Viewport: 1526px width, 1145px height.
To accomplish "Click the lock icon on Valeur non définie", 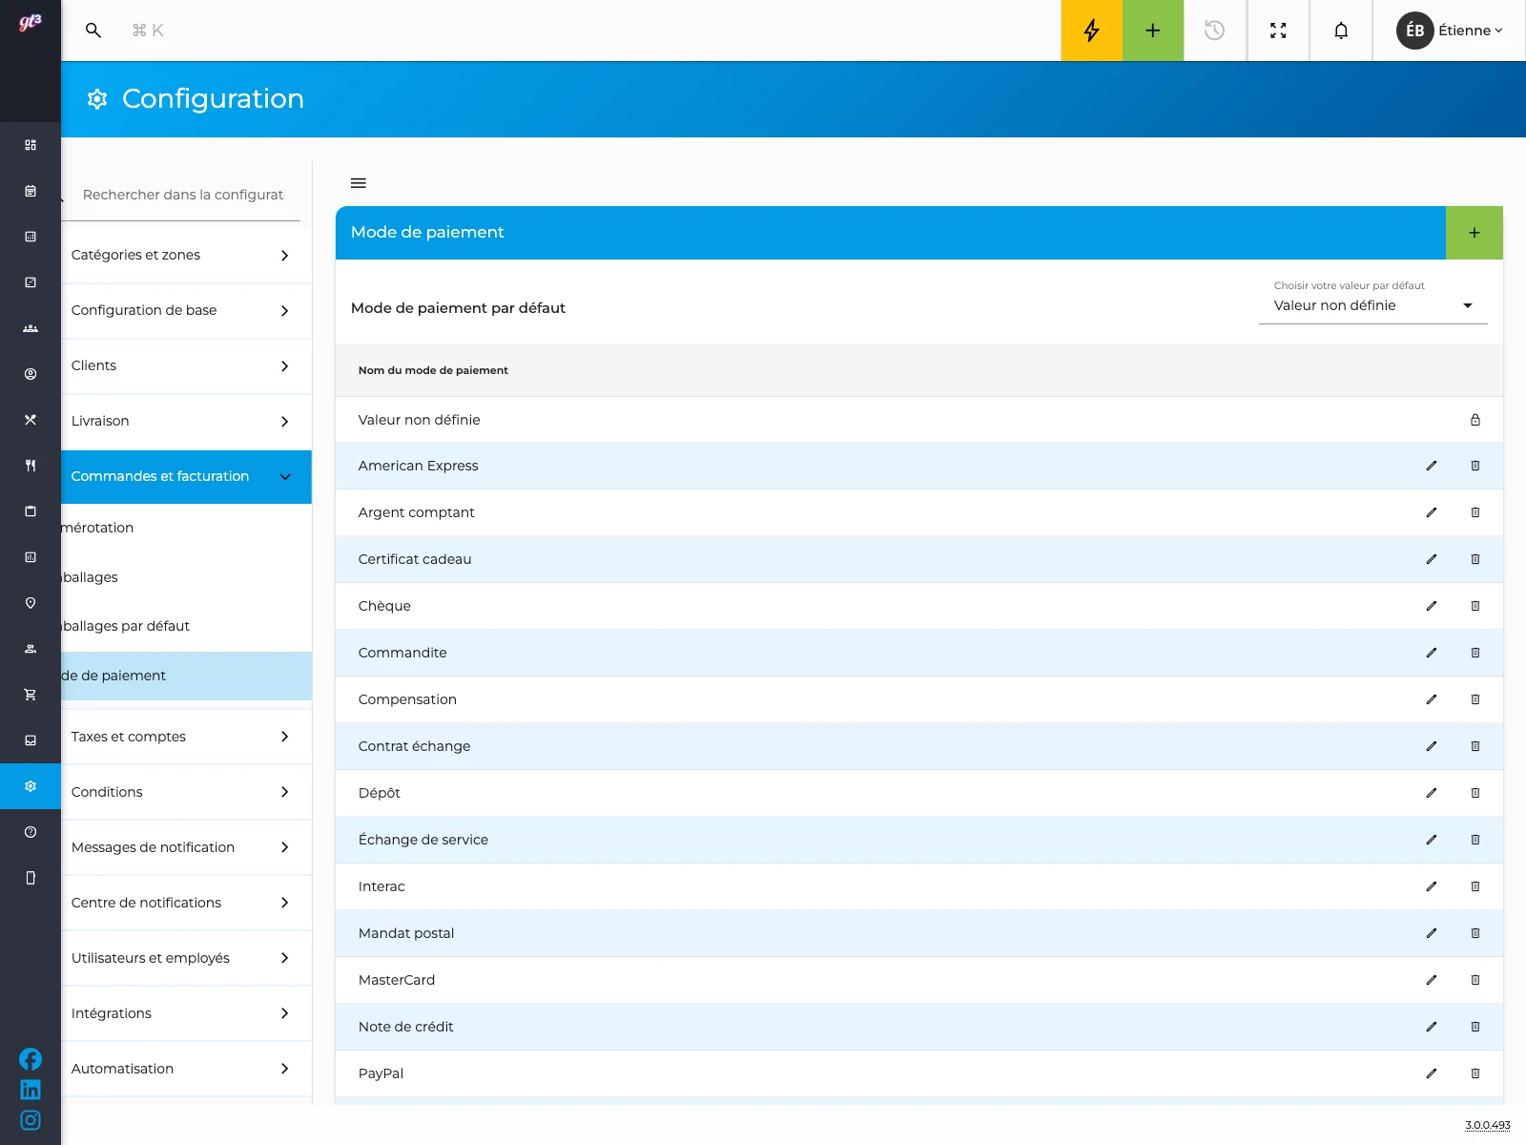I will point(1475,420).
